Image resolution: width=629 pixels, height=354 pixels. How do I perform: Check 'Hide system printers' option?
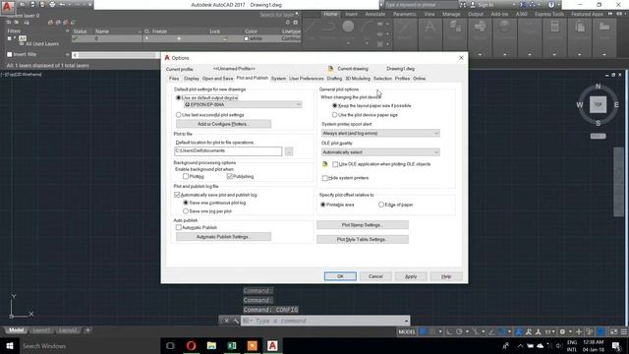[x=325, y=178]
